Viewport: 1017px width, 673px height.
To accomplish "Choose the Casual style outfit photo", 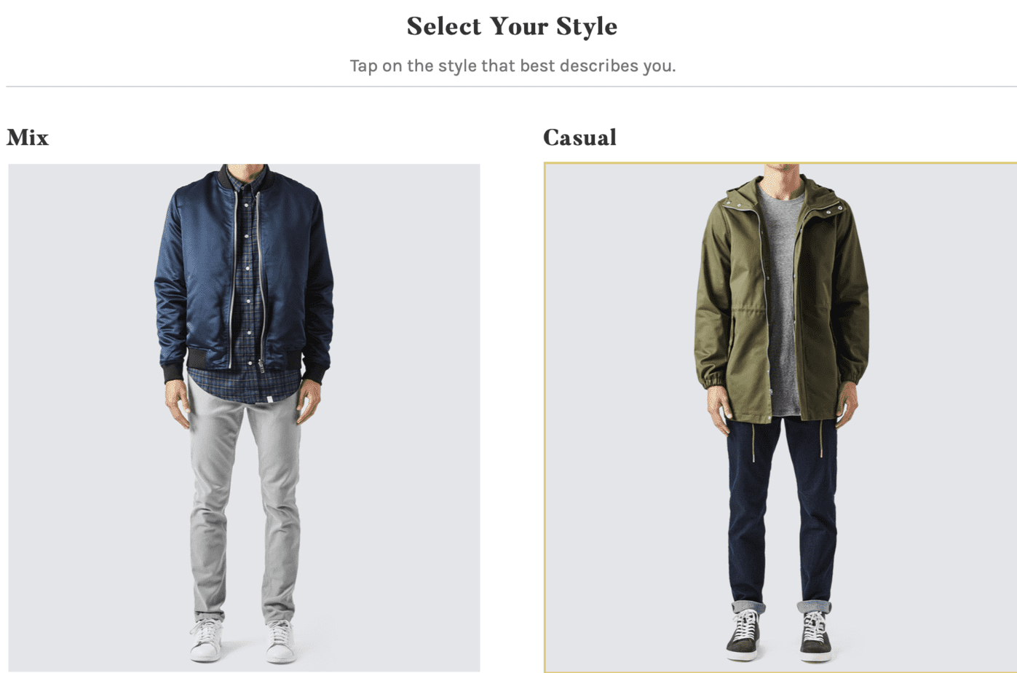I will [x=780, y=417].
